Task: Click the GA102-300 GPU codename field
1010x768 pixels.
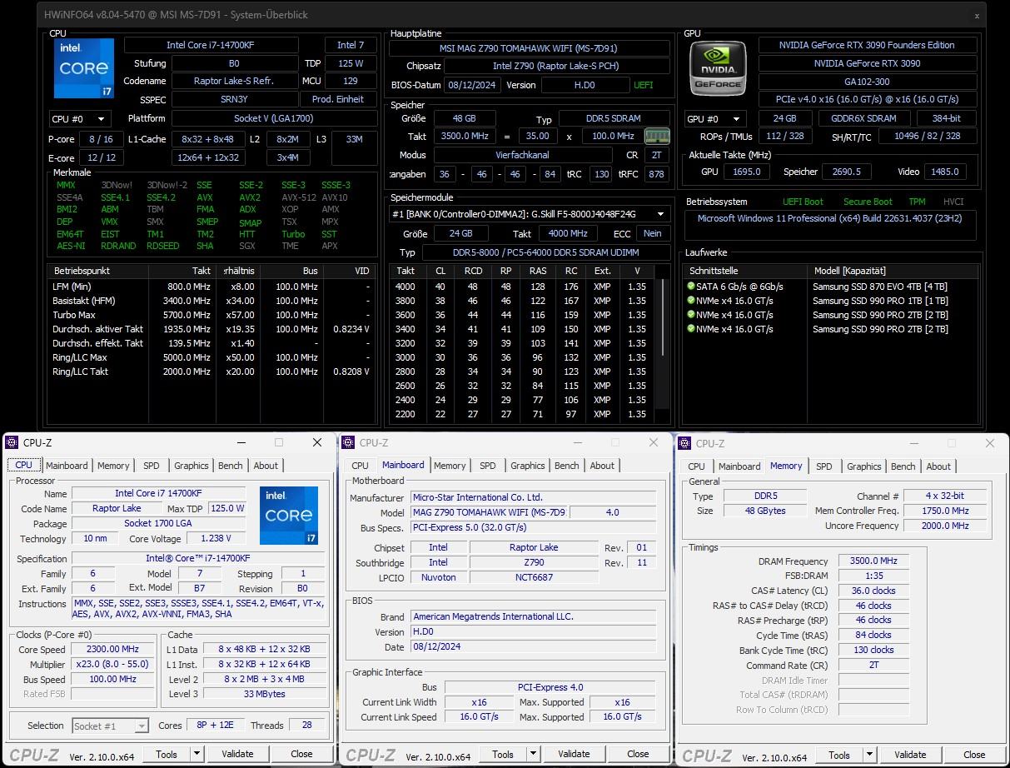Action: (x=867, y=82)
